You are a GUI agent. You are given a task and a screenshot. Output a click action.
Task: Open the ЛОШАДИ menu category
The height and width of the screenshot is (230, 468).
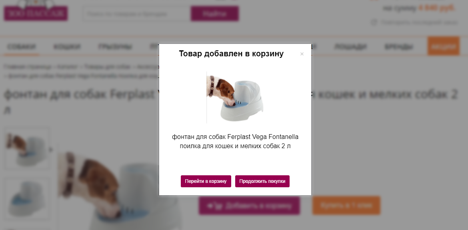[x=350, y=47]
